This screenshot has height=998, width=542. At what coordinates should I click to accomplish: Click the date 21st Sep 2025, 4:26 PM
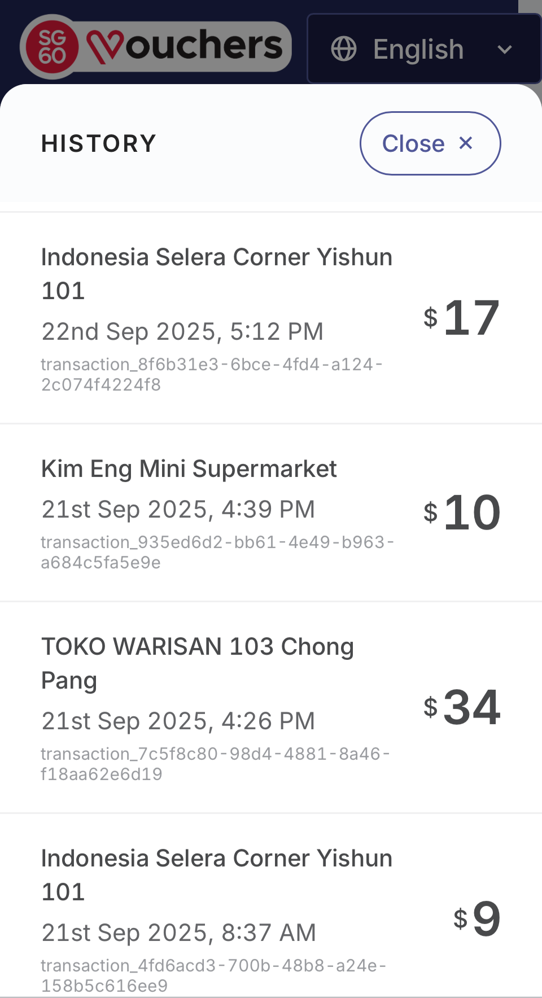(x=178, y=721)
